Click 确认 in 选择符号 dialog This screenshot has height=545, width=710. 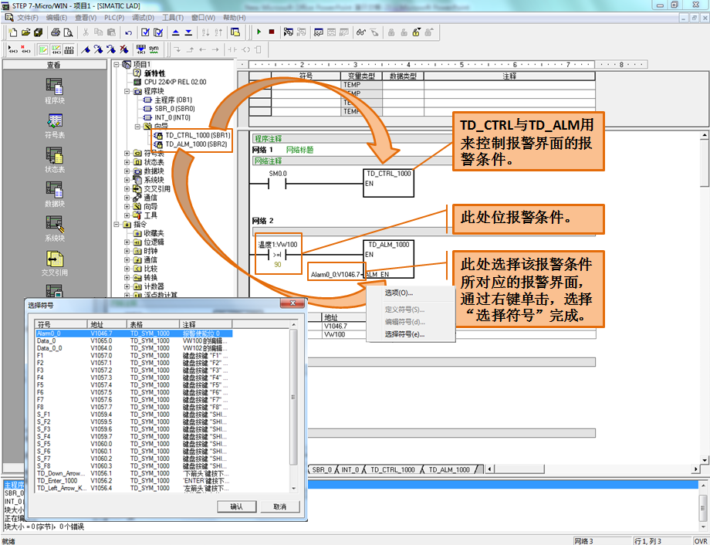(236, 506)
